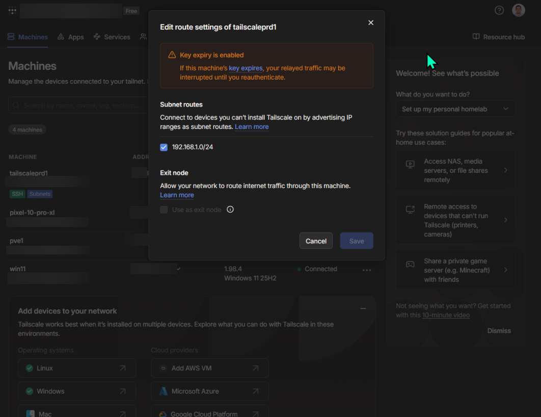Select the win11 machine
The height and width of the screenshot is (417, 541).
pyautogui.click(x=18, y=269)
